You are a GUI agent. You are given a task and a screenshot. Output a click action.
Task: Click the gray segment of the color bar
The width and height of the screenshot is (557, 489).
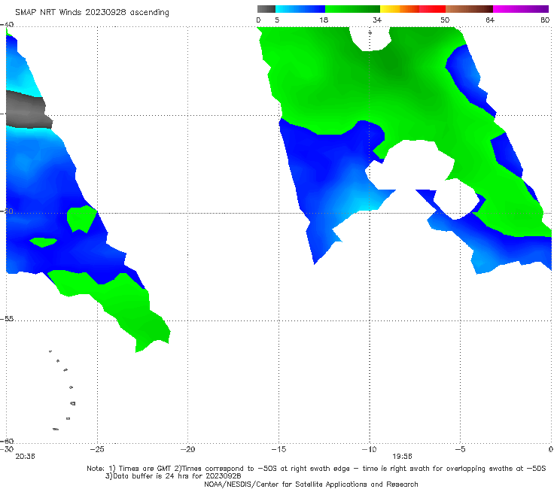(x=266, y=9)
